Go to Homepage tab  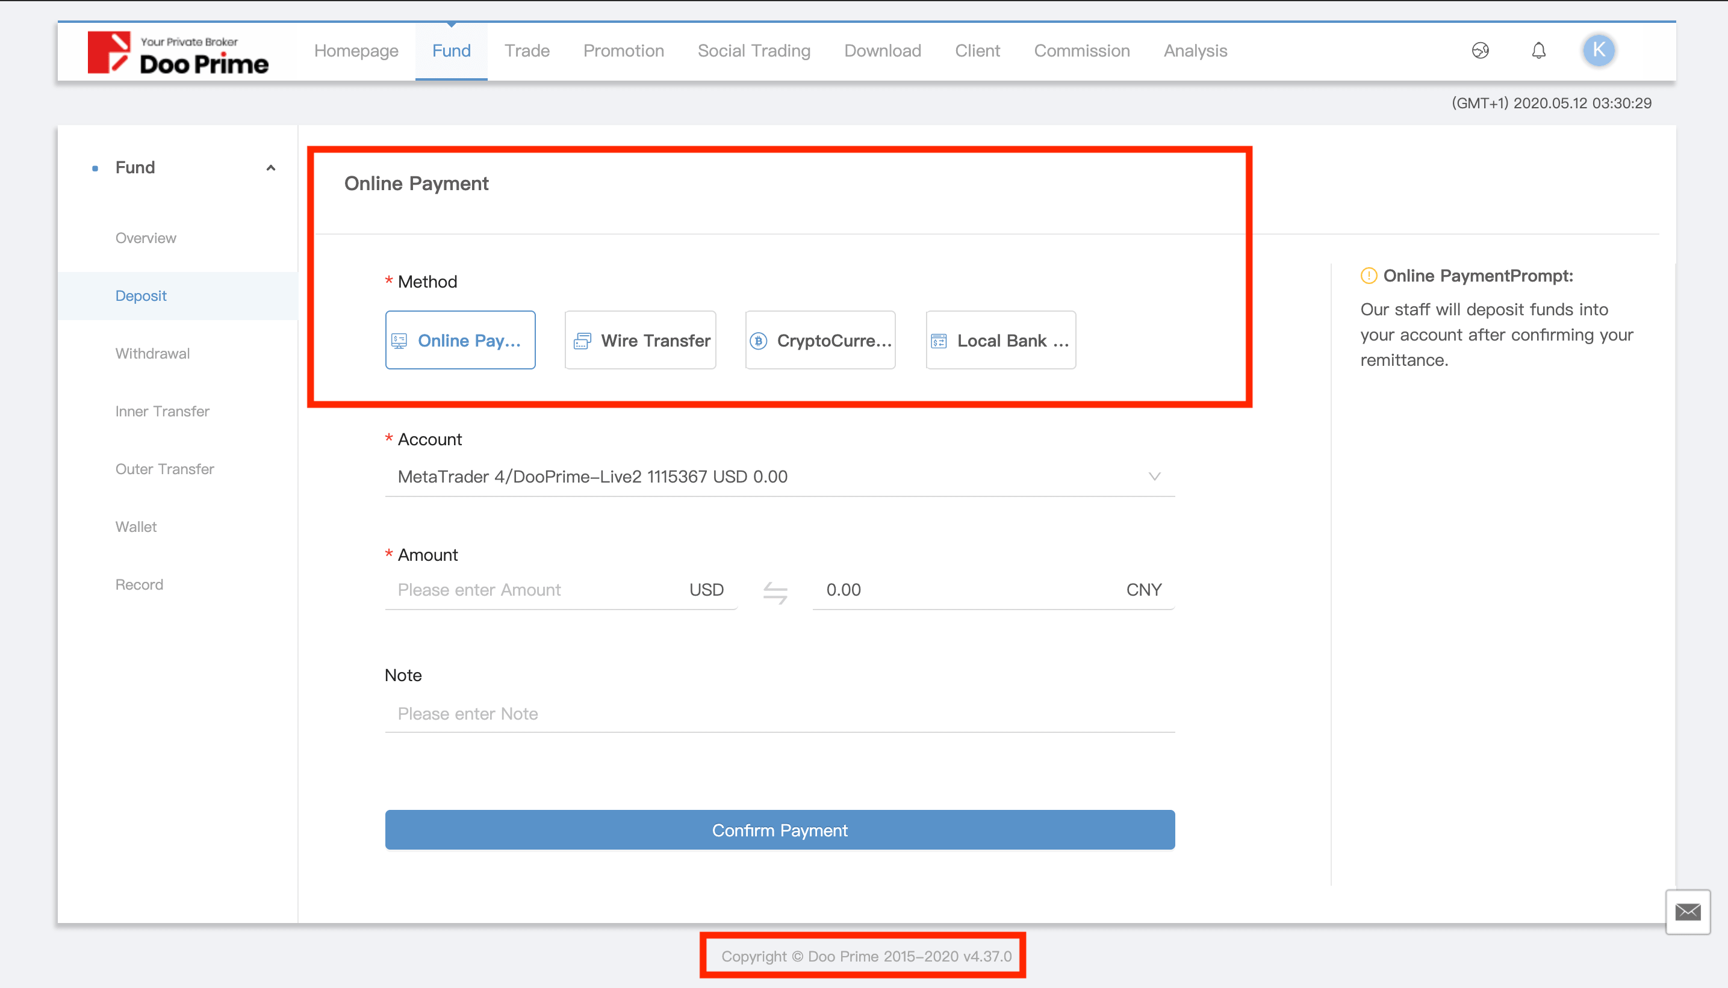click(x=356, y=51)
